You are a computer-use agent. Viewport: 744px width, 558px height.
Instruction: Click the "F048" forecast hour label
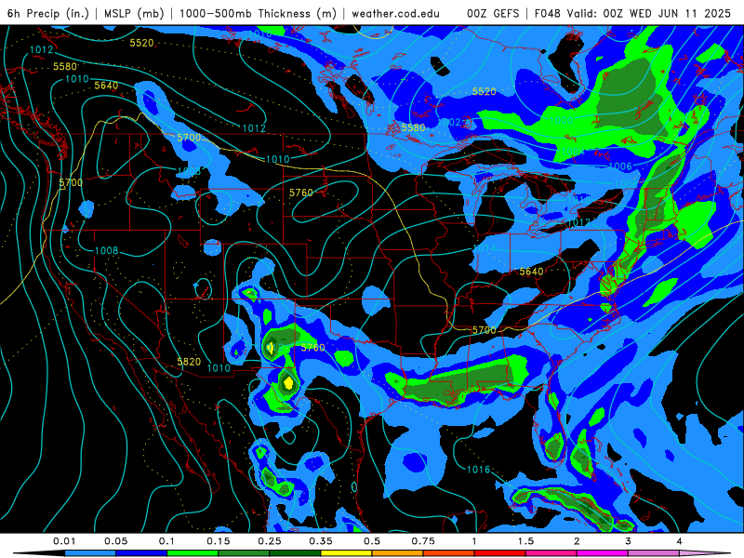point(548,13)
